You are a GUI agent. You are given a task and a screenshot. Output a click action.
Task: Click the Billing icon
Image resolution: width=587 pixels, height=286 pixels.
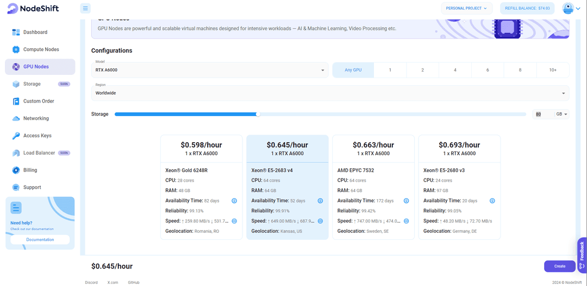click(x=16, y=170)
